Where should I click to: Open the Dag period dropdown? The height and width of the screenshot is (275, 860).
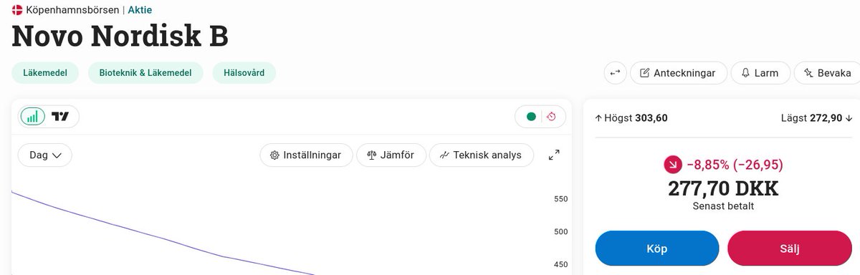coord(45,155)
